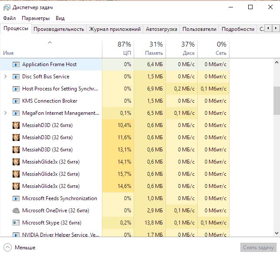Click the Microsoft Feeds Synchronization icon
280x258 pixels.
pos(16,198)
